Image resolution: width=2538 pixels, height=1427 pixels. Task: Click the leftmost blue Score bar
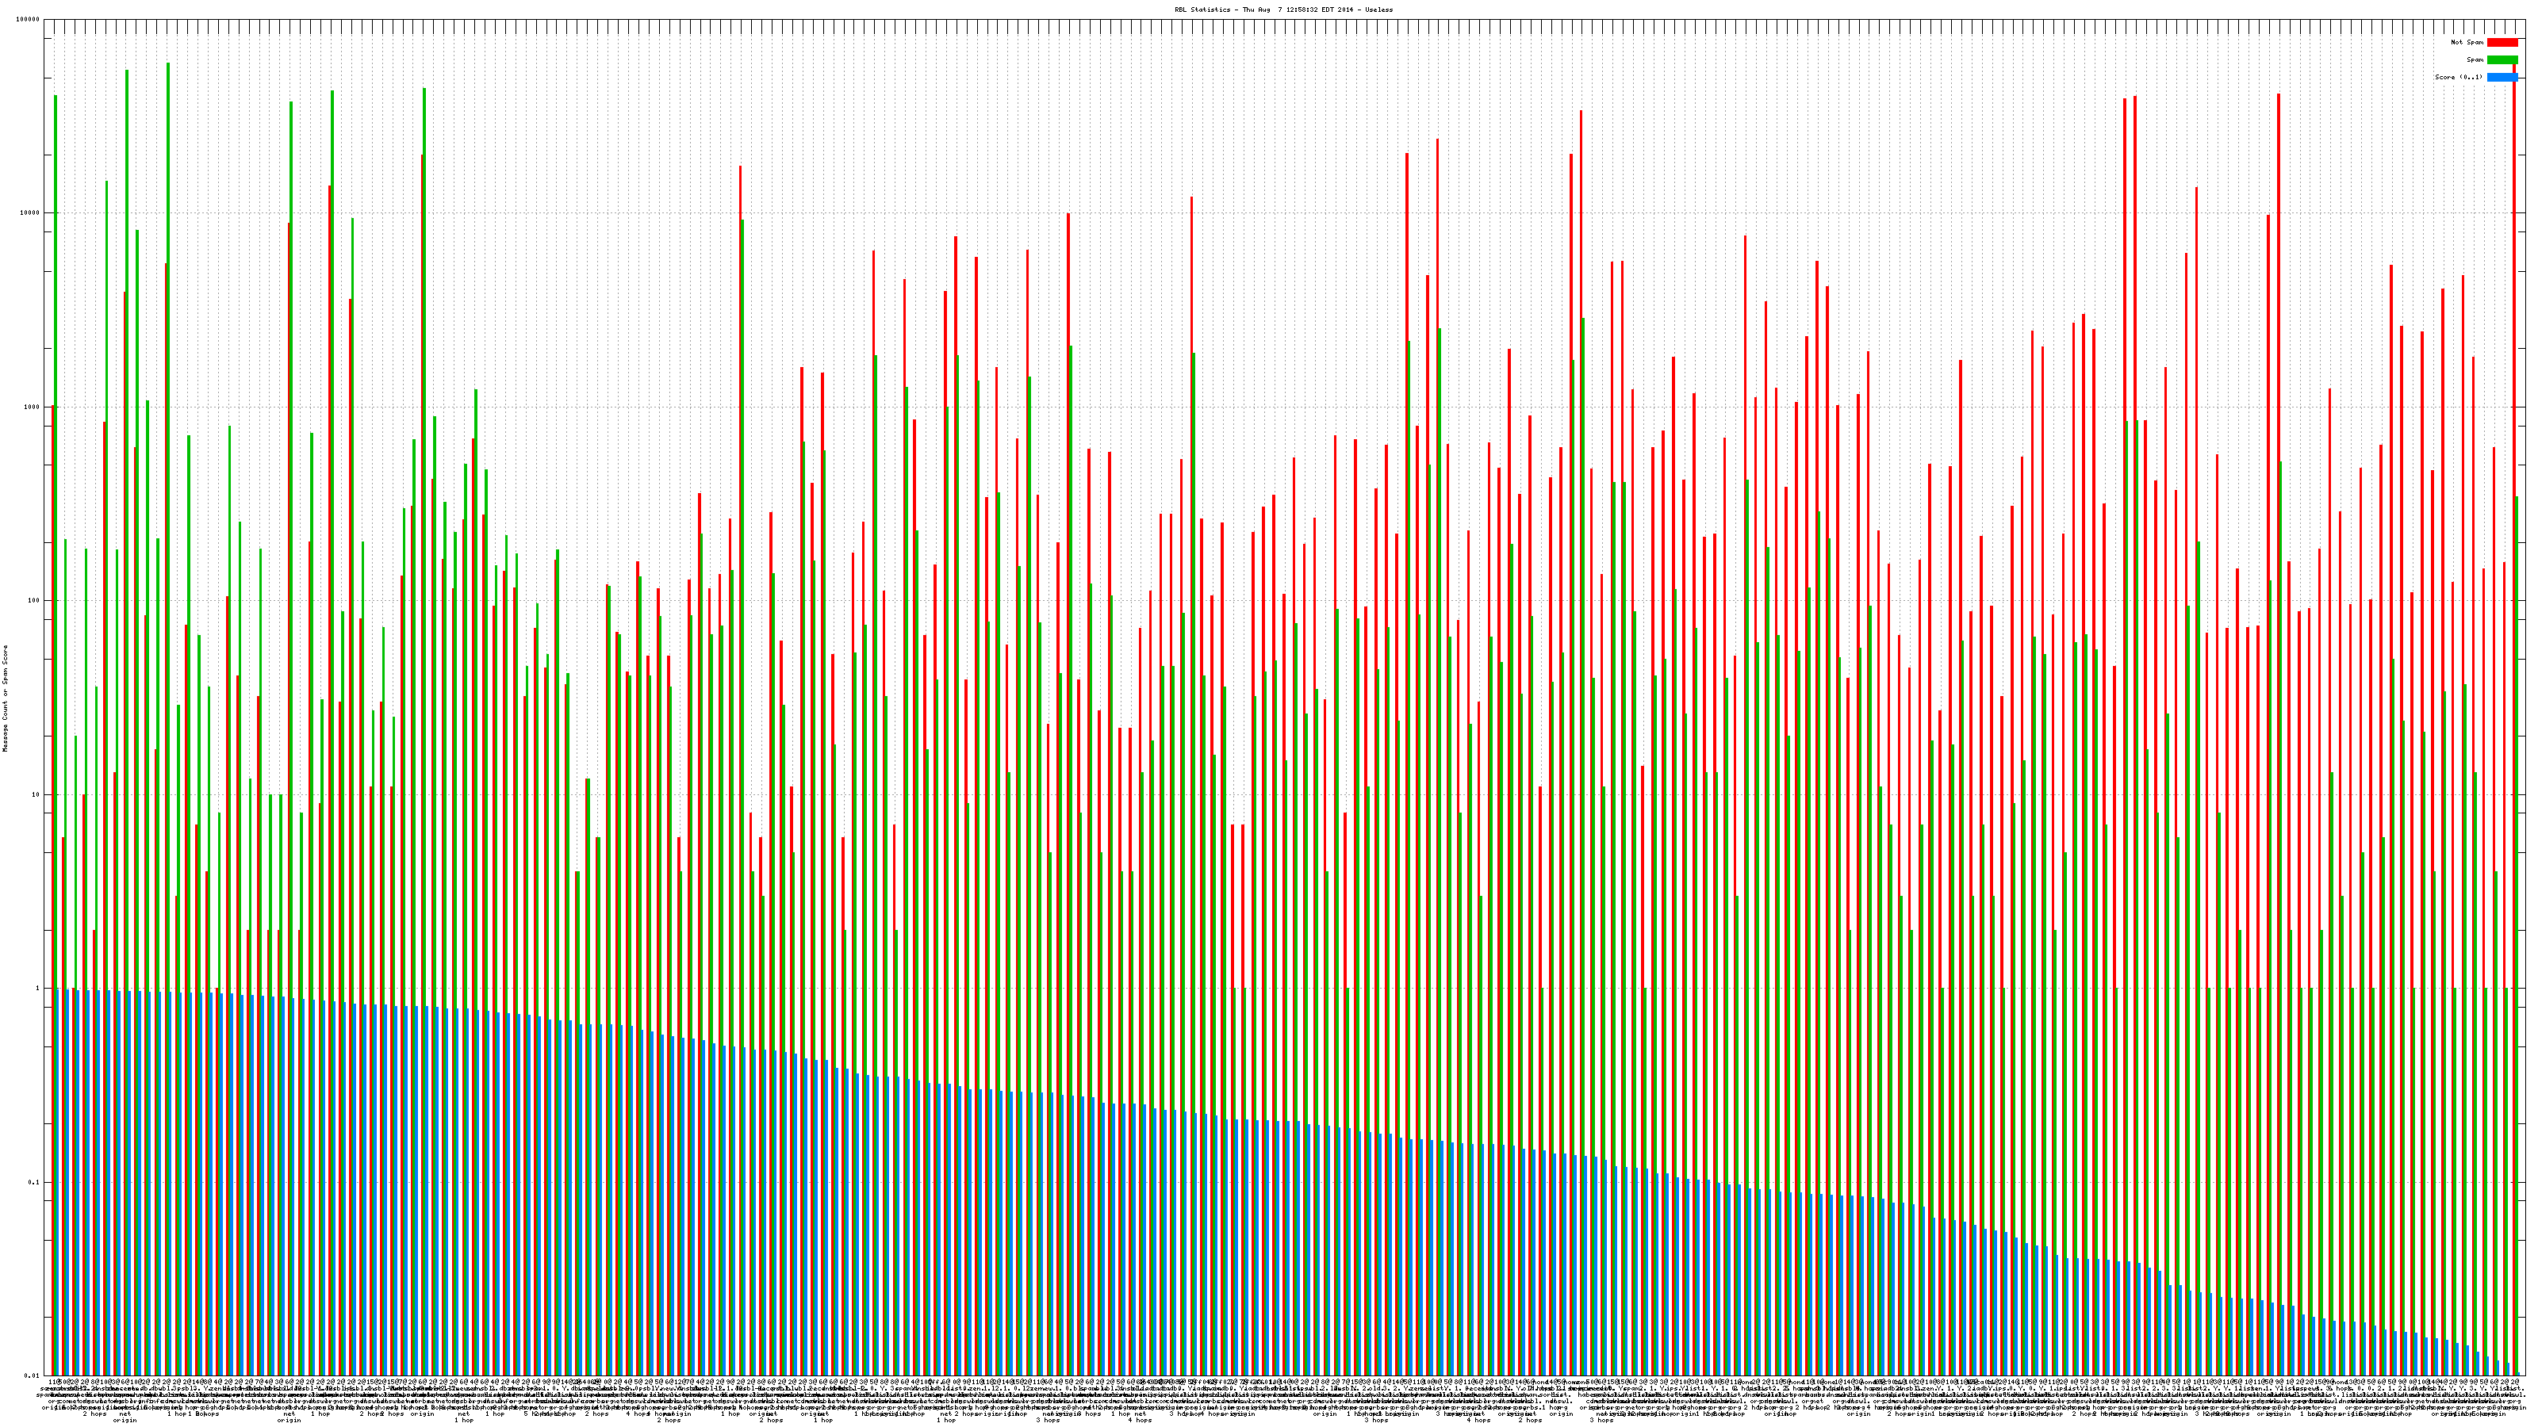[x=58, y=1182]
